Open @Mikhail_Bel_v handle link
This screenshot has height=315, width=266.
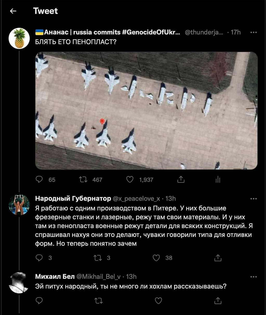98,277
